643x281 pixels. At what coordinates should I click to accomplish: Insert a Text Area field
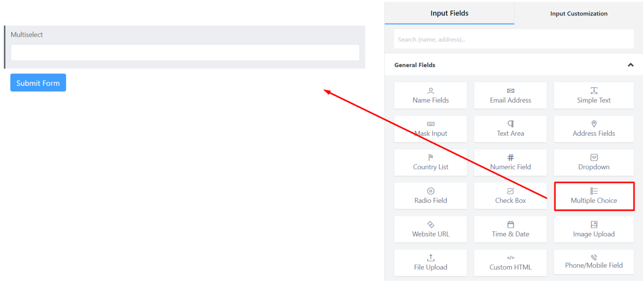[x=510, y=129]
